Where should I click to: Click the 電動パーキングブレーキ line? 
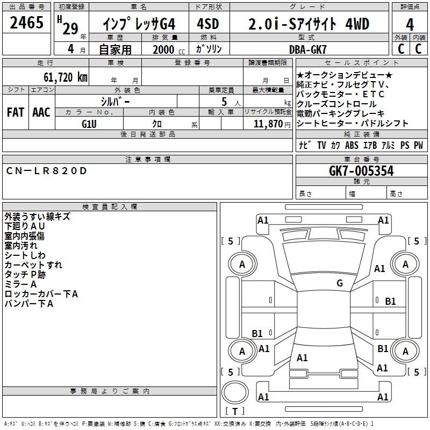(341, 113)
